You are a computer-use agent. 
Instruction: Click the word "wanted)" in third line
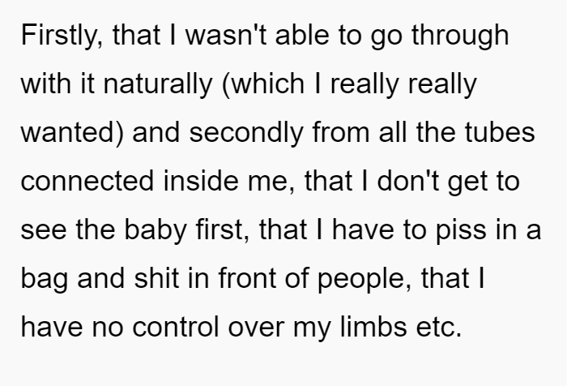72,132
